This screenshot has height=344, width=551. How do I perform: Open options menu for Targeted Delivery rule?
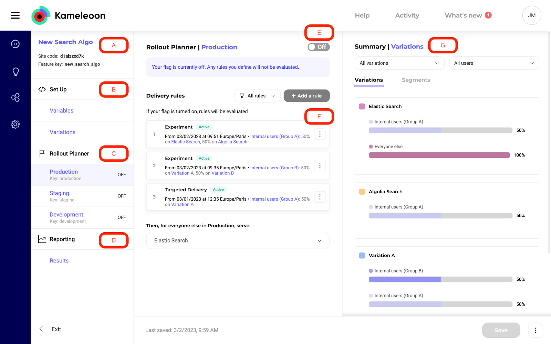pos(320,197)
